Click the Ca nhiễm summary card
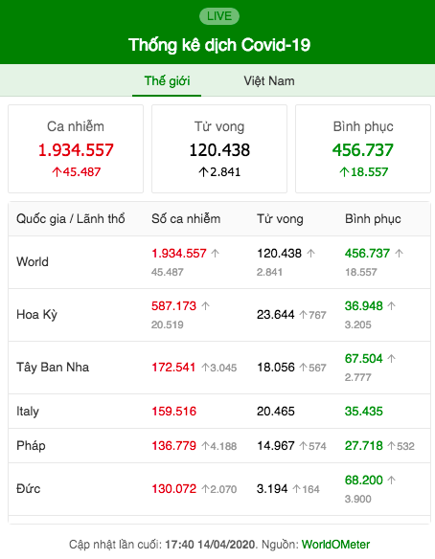This screenshot has width=435, height=559. coord(76,148)
